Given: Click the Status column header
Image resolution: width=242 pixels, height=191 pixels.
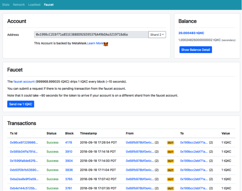Looking at the screenshot, I should (52, 133).
